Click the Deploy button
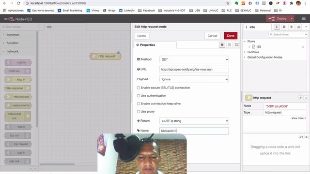The width and height of the screenshot is (310, 174). [278, 18]
